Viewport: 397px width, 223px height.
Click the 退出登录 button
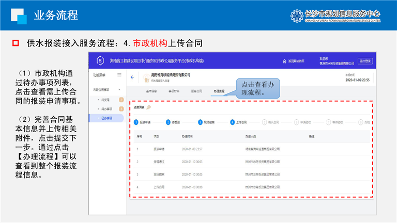pyautogui.click(x=365, y=61)
